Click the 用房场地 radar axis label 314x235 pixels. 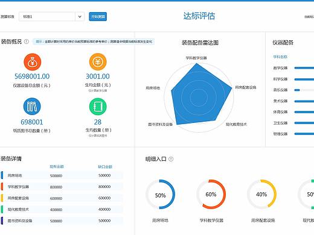[153, 88]
